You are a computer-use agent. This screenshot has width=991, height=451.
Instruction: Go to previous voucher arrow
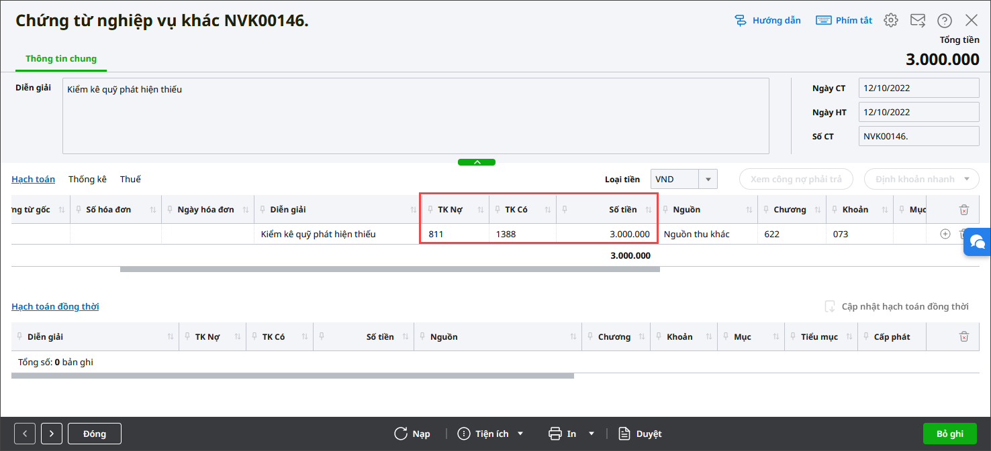pyautogui.click(x=25, y=434)
